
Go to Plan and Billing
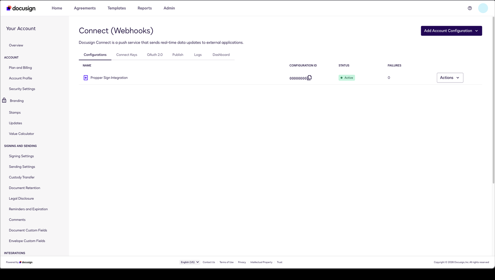20,68
